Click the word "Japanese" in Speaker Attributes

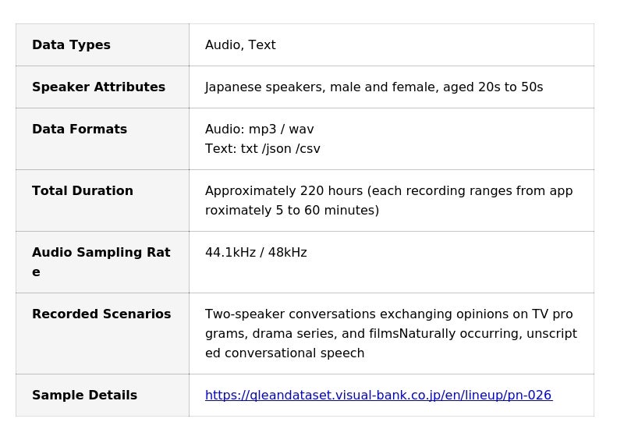[233, 87]
